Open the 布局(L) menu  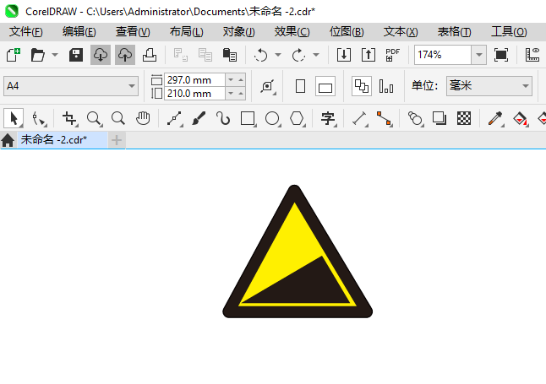(x=186, y=32)
